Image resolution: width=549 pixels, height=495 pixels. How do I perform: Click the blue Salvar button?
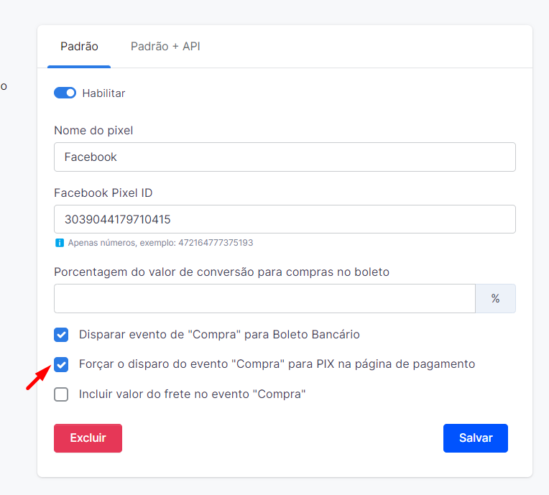[x=476, y=438]
